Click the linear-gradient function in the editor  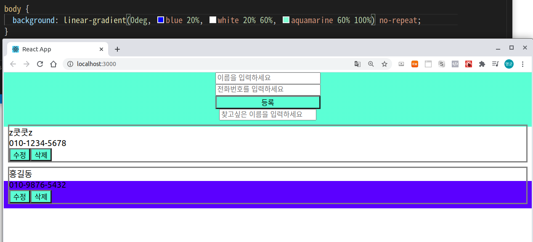(95, 20)
